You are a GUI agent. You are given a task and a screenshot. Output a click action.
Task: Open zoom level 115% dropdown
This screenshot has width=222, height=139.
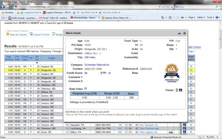pos(217,137)
